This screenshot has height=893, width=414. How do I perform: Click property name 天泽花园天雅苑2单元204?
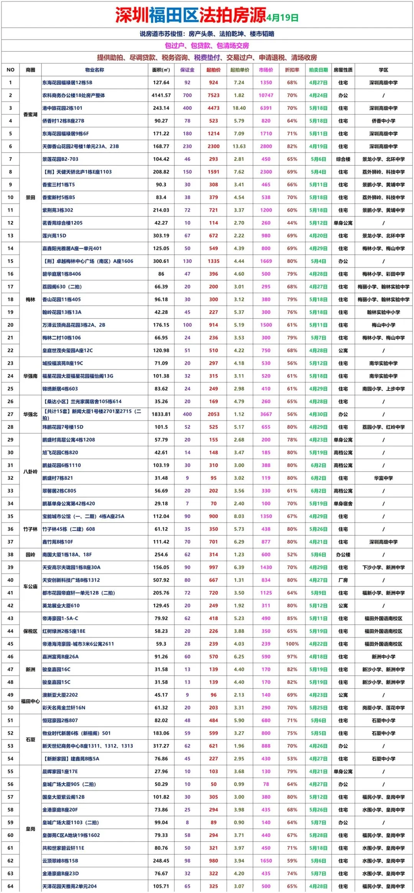pyautogui.click(x=69, y=886)
